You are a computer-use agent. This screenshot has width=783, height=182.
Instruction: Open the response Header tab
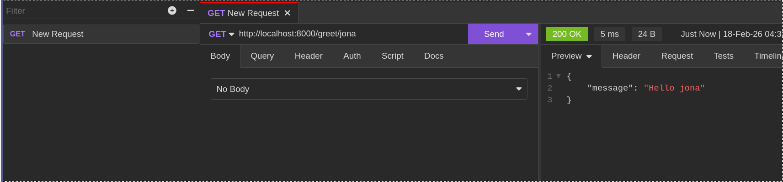pos(626,56)
